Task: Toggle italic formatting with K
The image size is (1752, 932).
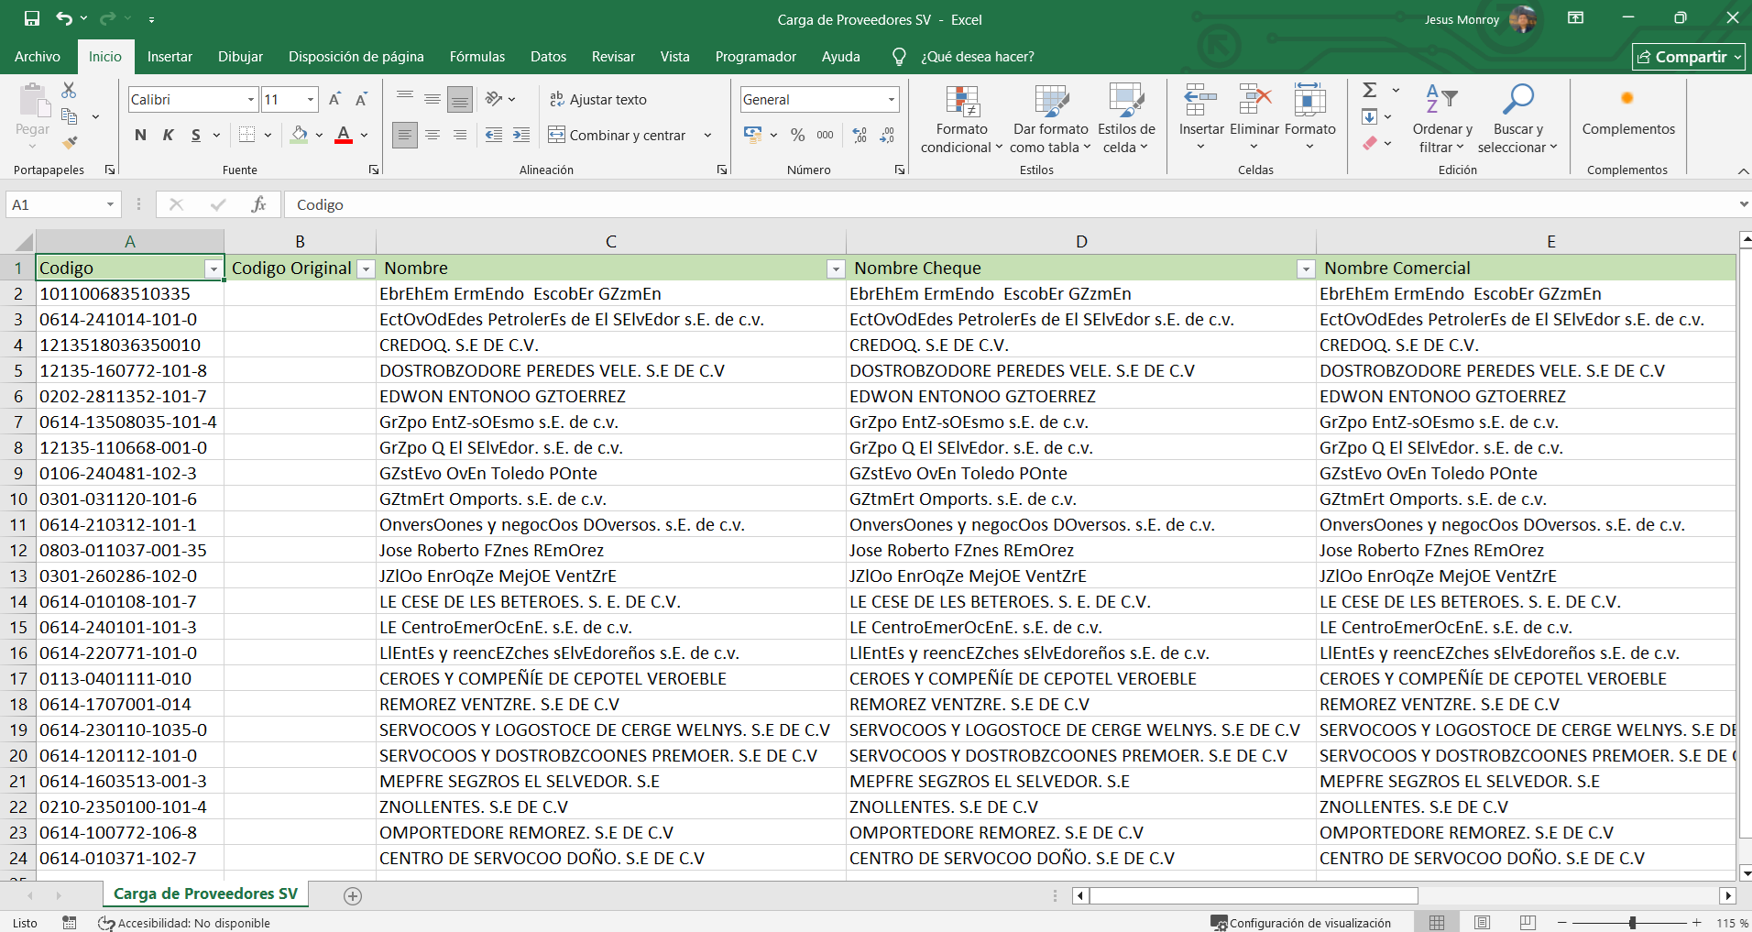Action: (x=168, y=135)
